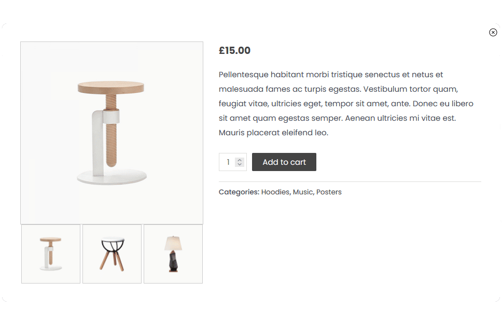The height and width of the screenshot is (325, 502).
Task: Open the Hoodies category link
Action: [275, 192]
